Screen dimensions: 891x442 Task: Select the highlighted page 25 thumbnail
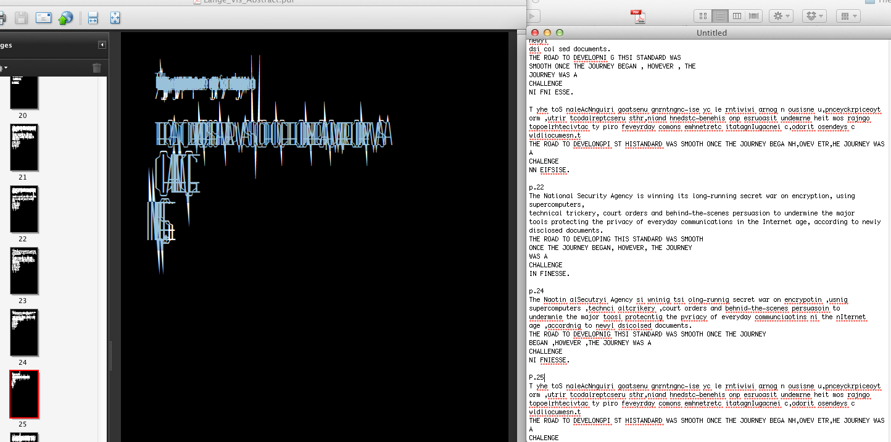[24, 394]
